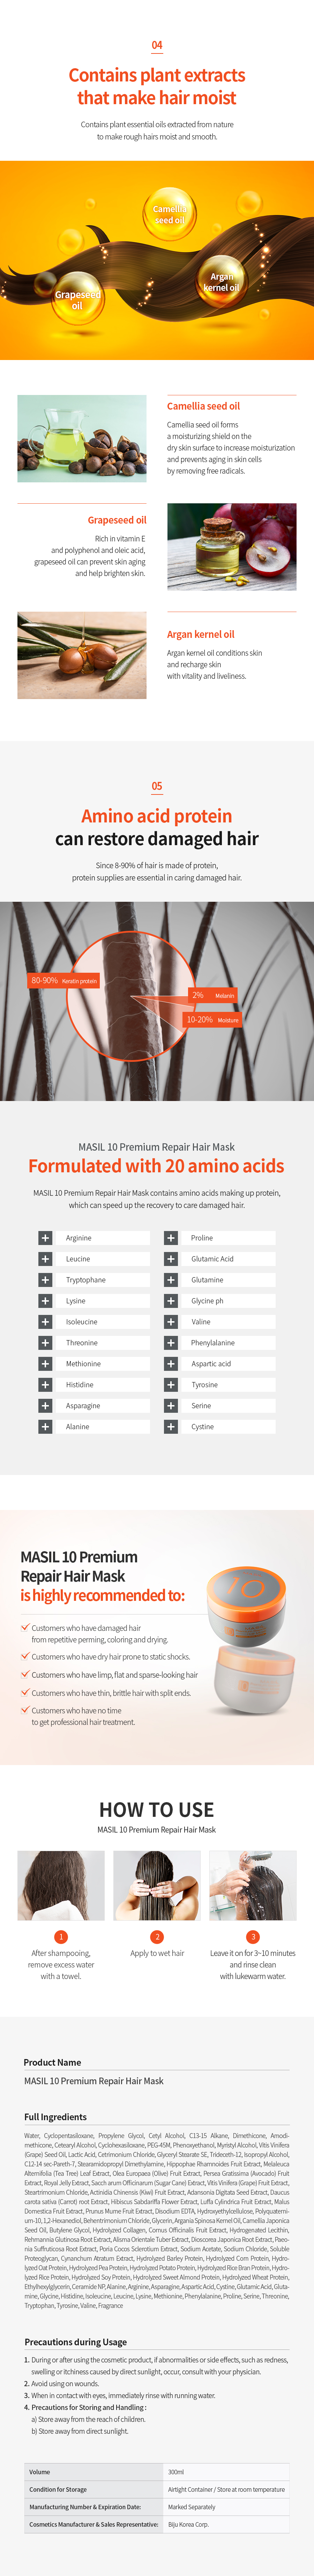This screenshot has width=314, height=2576.
Task: Click the plus icon beside Tryptophane
Action: tap(45, 1280)
